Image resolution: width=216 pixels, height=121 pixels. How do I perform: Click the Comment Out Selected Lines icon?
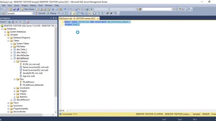[x=99, y=13]
